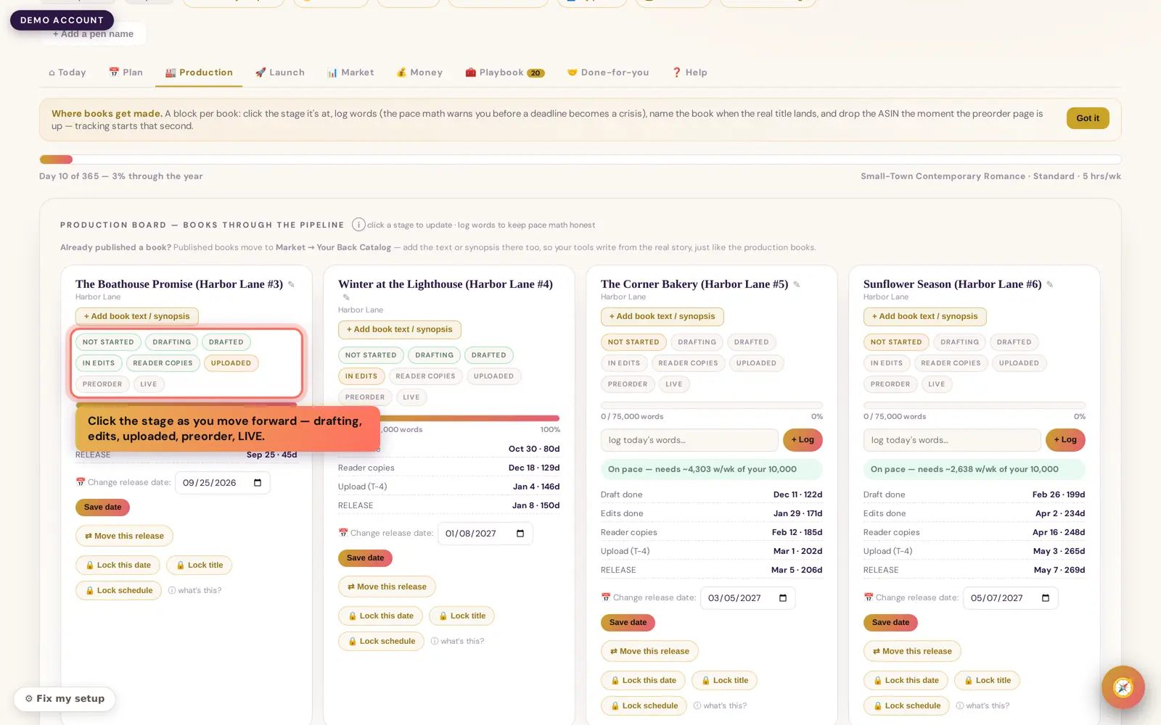Save date for Winter at the Lighthouse
Viewport: 1161px width, 725px height.
(x=366, y=558)
